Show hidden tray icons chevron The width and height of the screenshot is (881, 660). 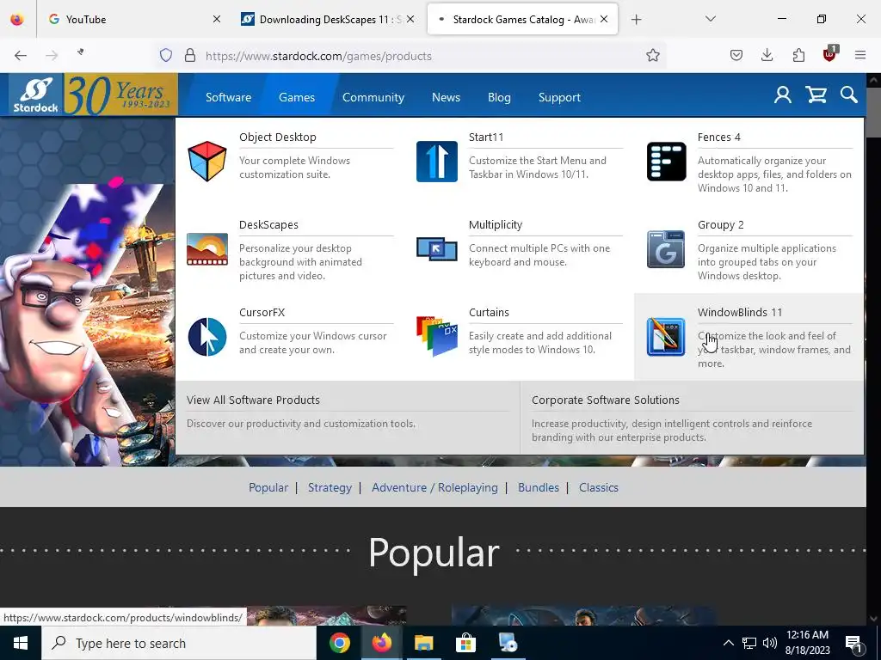pyautogui.click(x=728, y=643)
